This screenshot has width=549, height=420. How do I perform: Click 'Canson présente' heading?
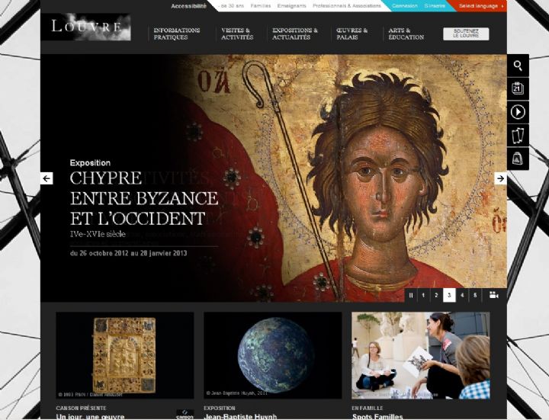pyautogui.click(x=81, y=408)
